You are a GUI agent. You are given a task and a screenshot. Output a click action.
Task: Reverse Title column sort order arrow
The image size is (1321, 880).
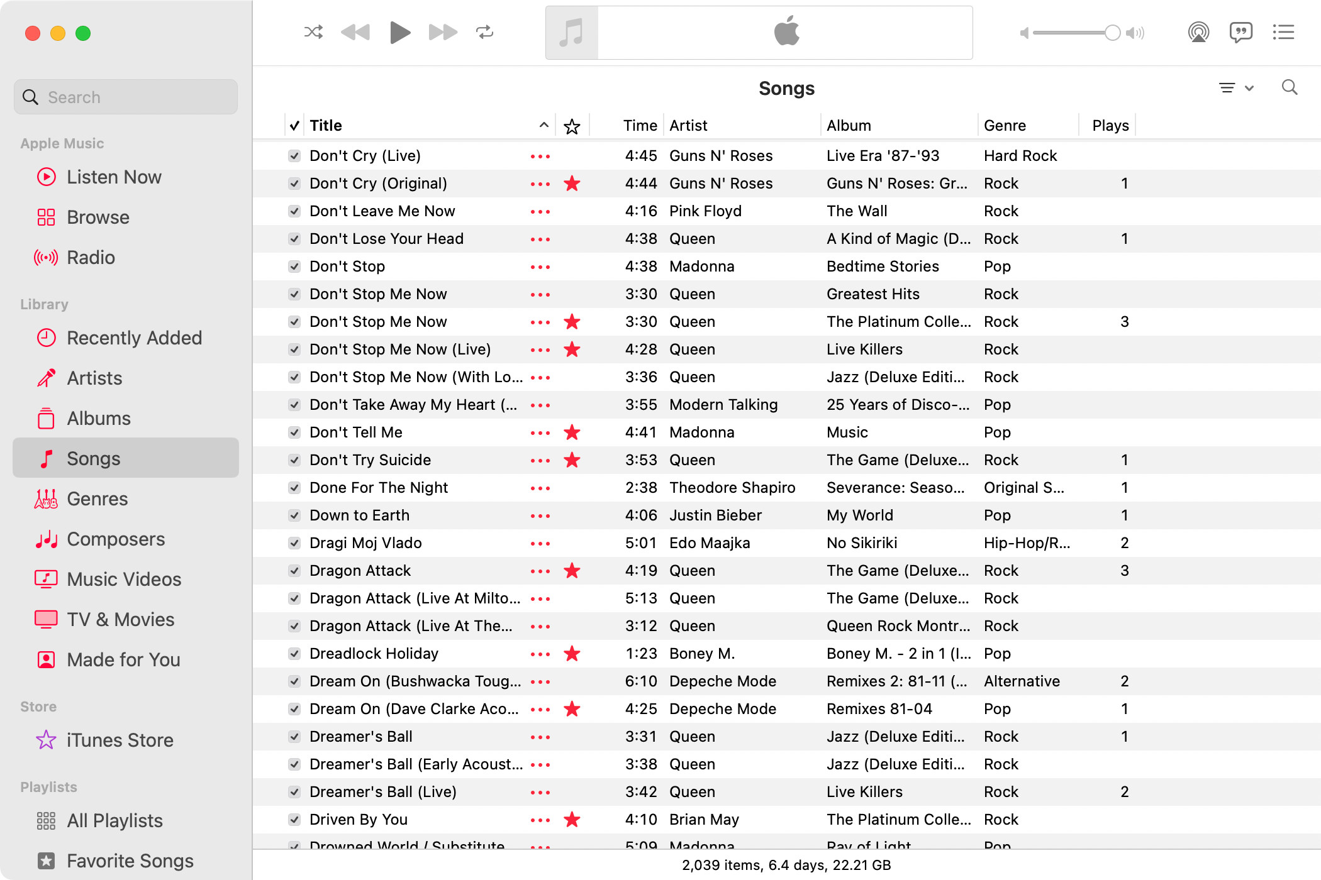[543, 125]
